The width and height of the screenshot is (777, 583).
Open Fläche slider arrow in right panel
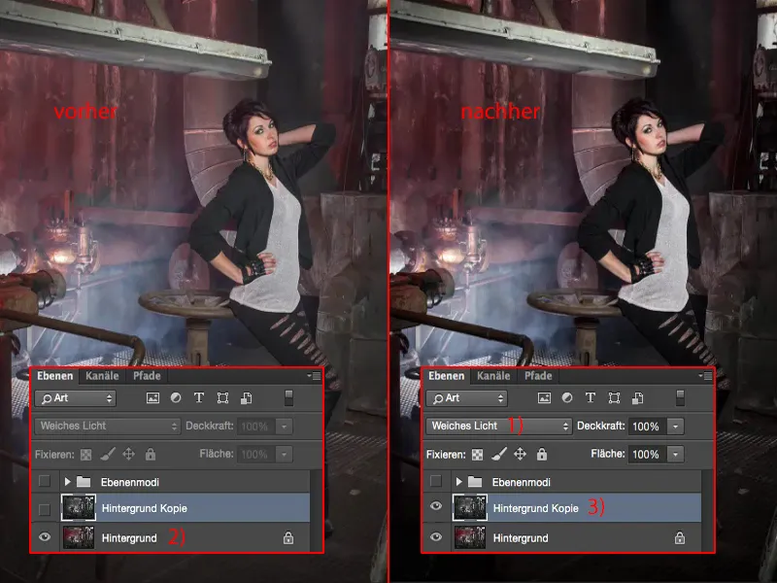(676, 454)
